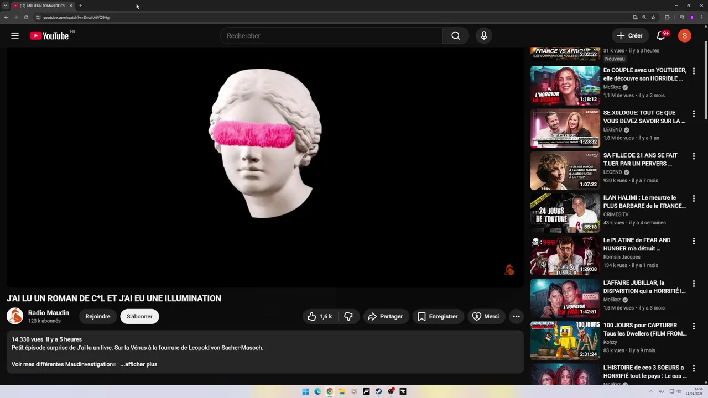The height and width of the screenshot is (398, 708).
Task: Open SA FILLE DE 21 ANS thumbnail
Action: (x=565, y=171)
